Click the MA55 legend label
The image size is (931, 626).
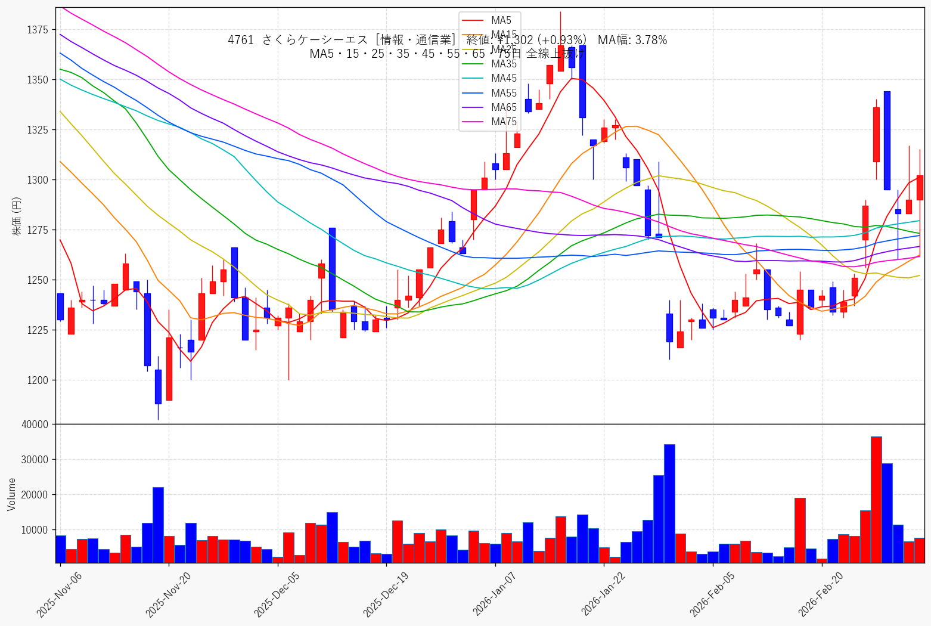[x=504, y=93]
